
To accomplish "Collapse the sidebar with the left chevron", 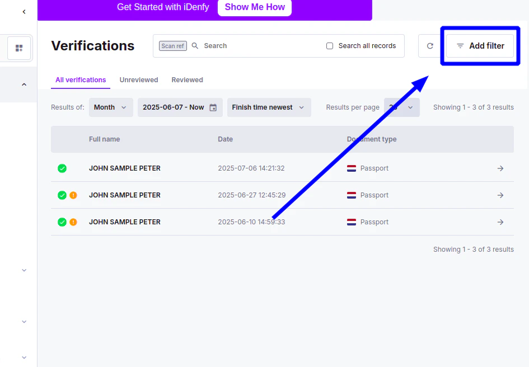I will coord(24,12).
